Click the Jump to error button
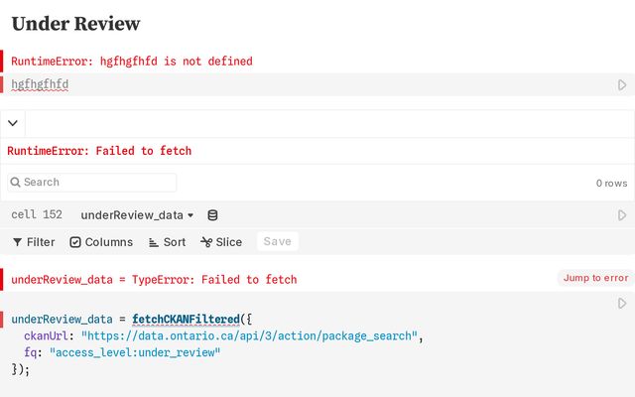This screenshot has height=397, width=635. [x=595, y=278]
